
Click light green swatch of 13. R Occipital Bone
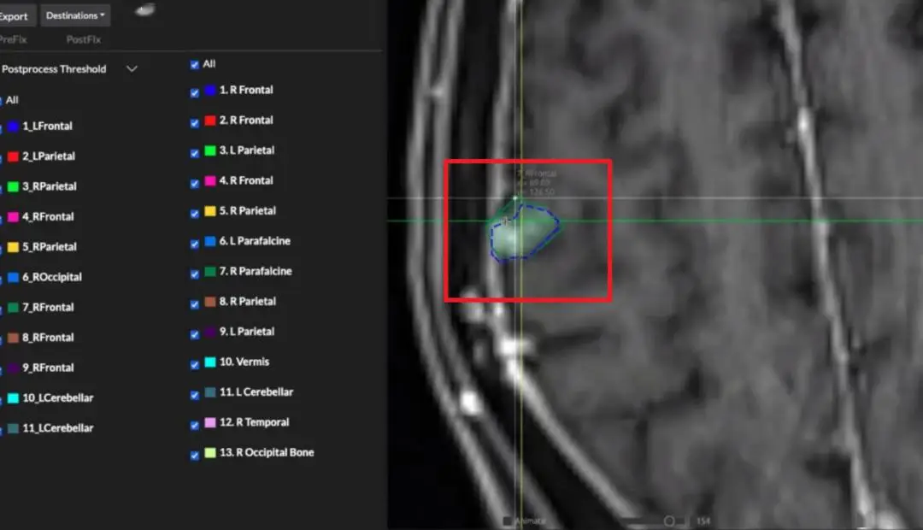[x=210, y=452]
